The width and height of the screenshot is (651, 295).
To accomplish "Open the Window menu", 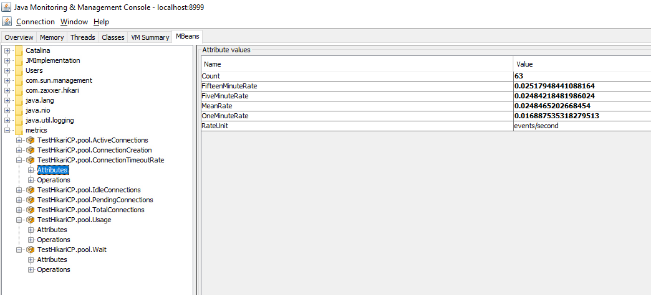I will [74, 22].
